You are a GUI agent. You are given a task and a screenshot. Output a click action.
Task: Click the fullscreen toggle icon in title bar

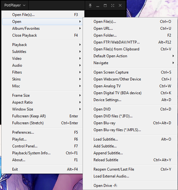pos(113,5)
